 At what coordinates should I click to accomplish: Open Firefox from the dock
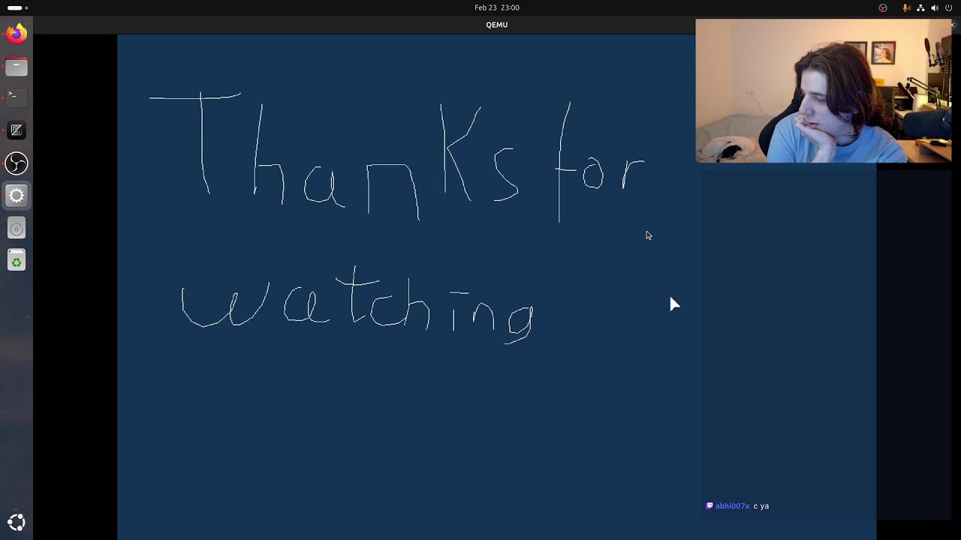[17, 34]
